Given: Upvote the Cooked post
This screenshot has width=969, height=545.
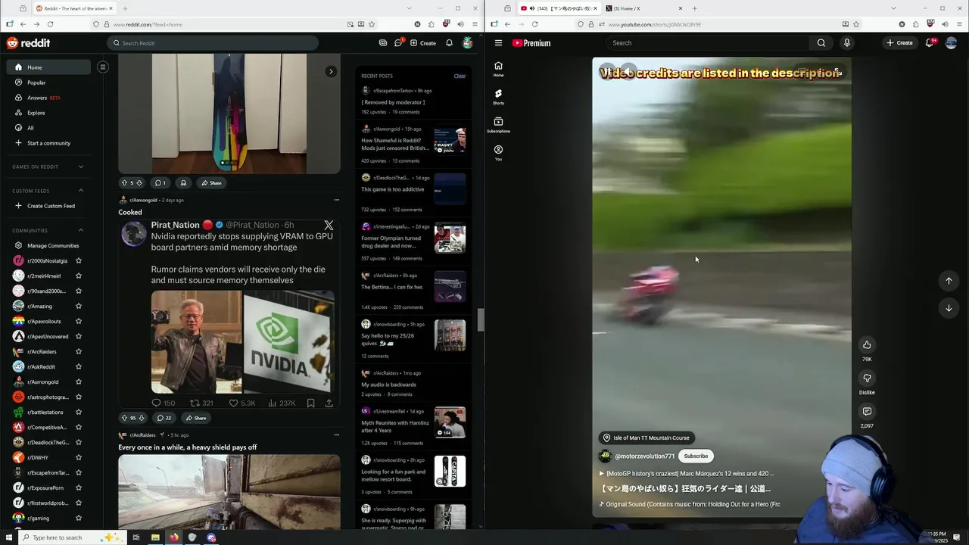Looking at the screenshot, I should tap(125, 418).
